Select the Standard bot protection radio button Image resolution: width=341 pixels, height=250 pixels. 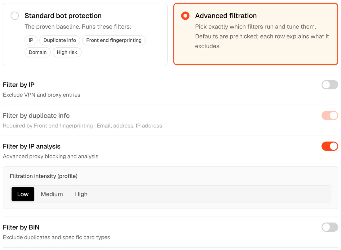[15, 15]
